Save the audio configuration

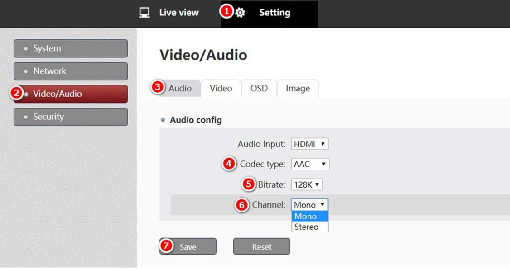188,247
